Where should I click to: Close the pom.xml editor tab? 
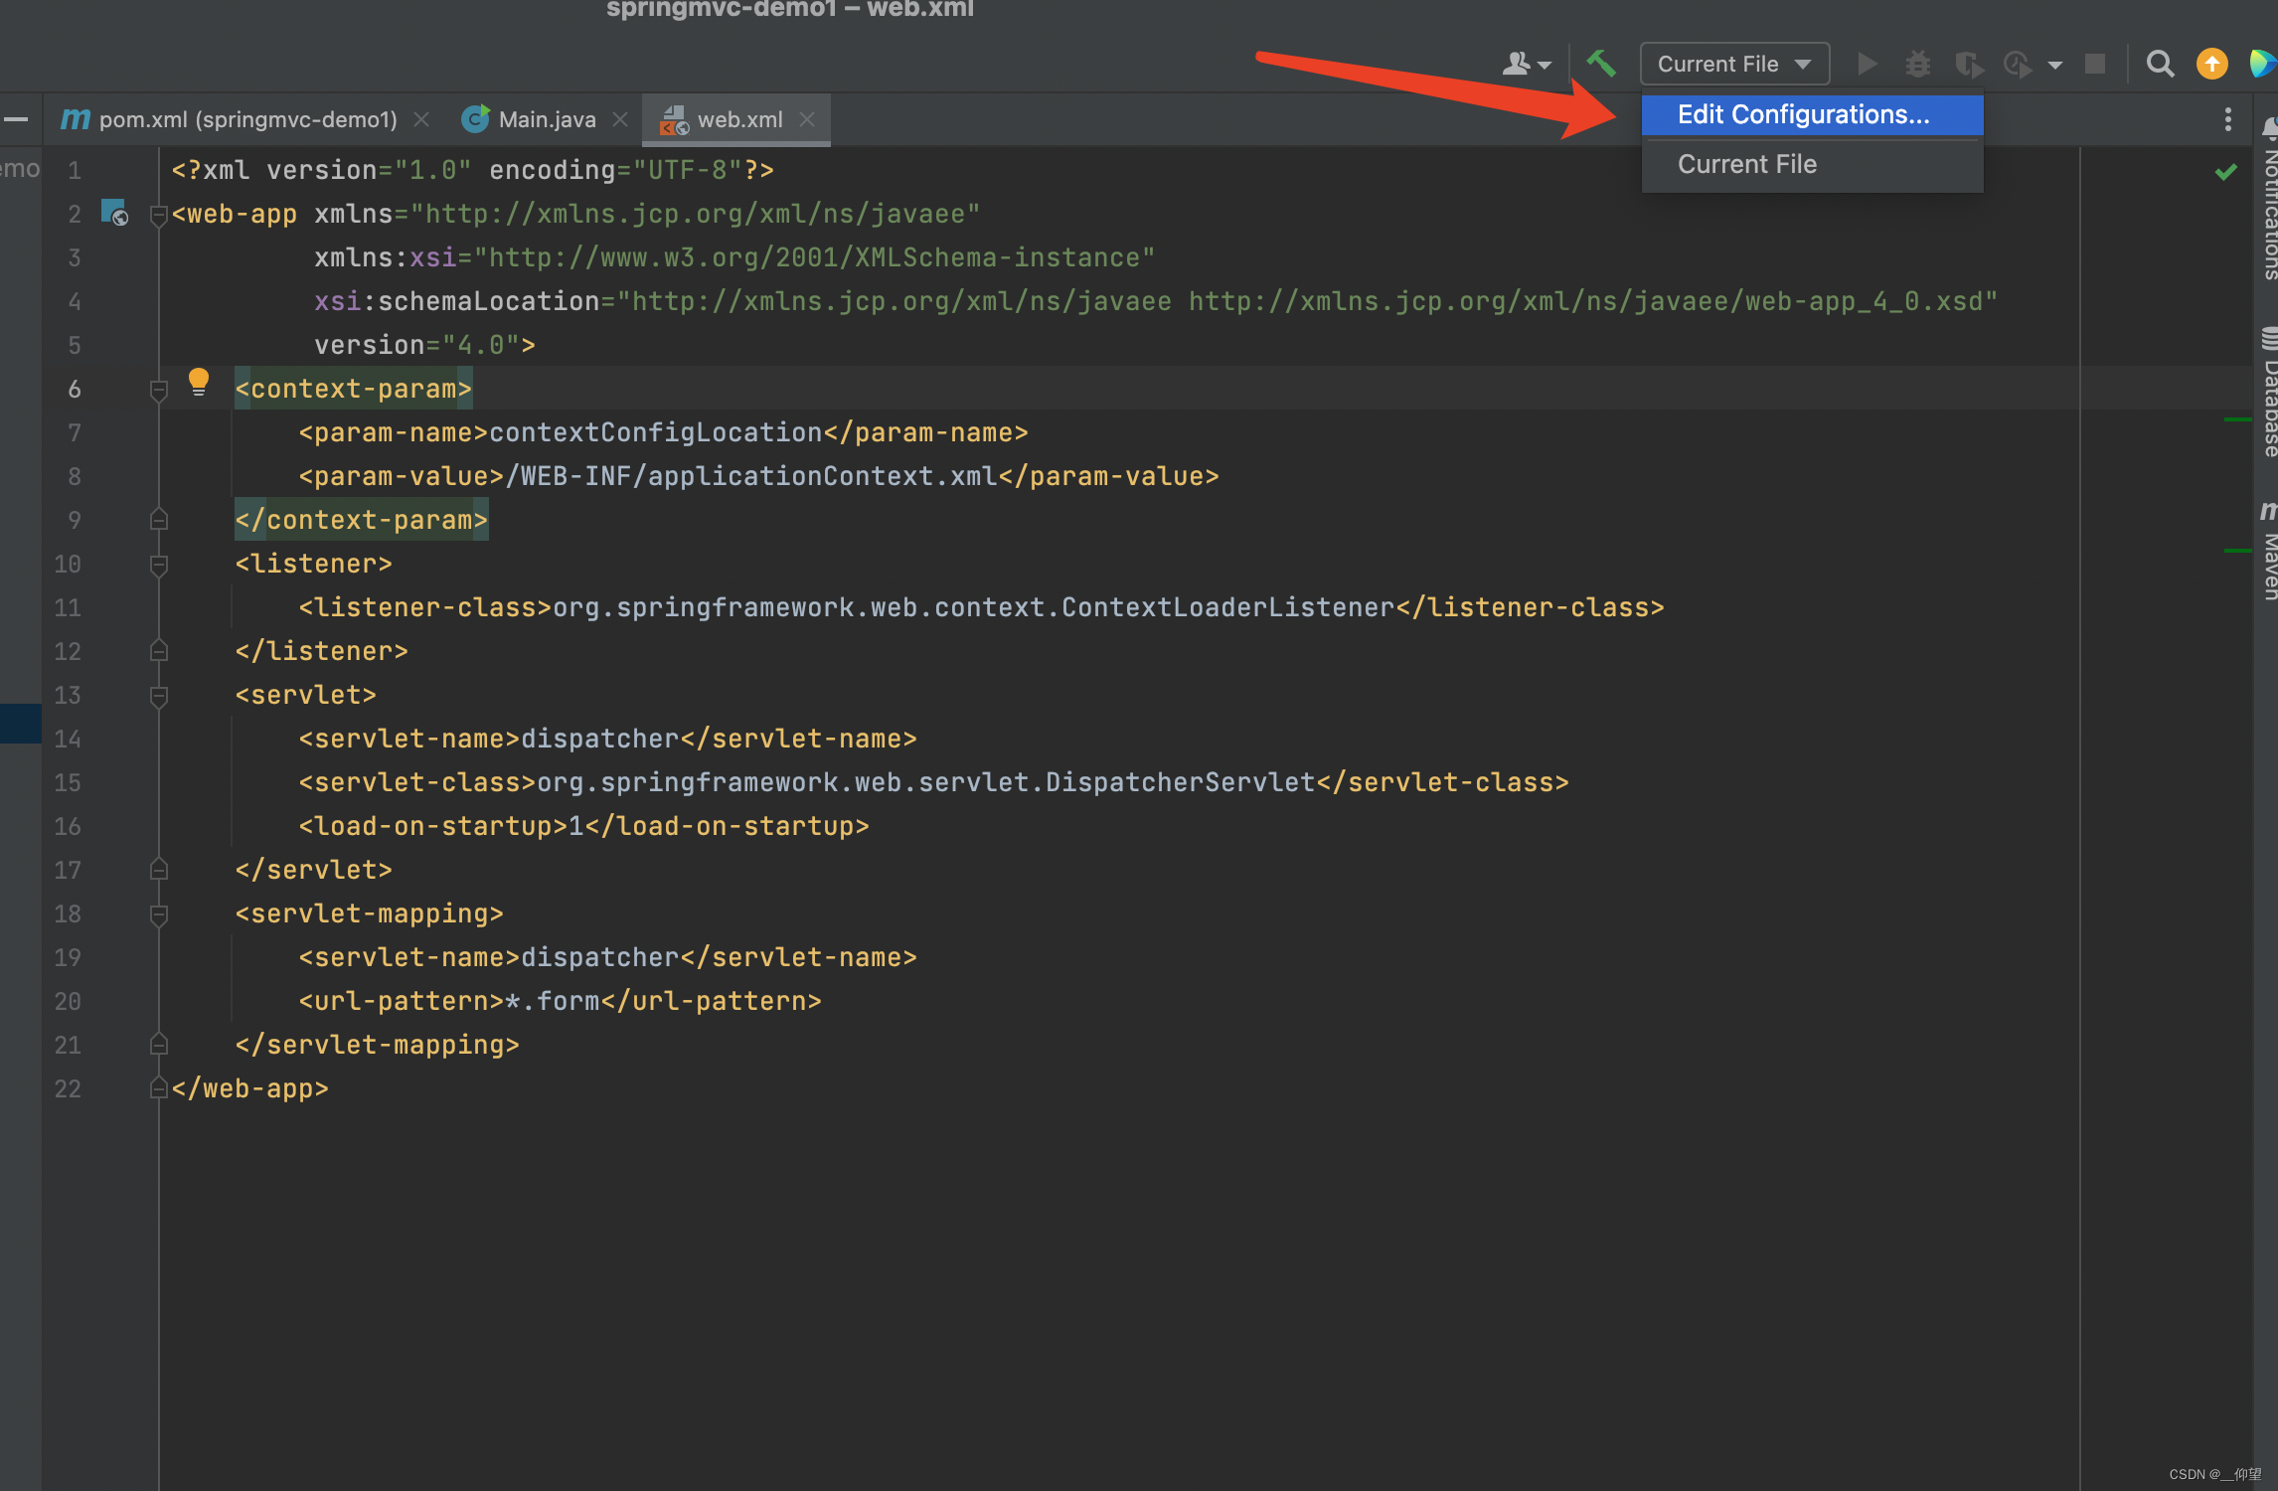421,119
